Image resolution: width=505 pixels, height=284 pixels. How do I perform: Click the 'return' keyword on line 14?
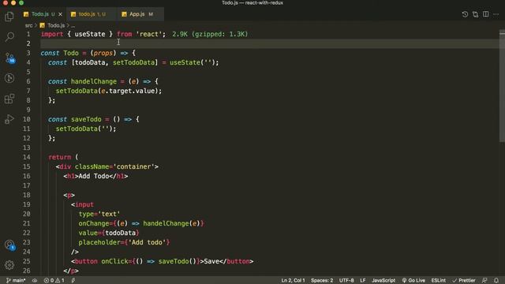pos(60,157)
